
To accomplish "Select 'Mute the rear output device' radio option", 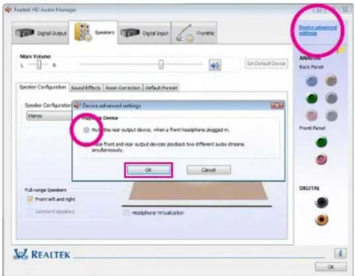I will (x=86, y=130).
